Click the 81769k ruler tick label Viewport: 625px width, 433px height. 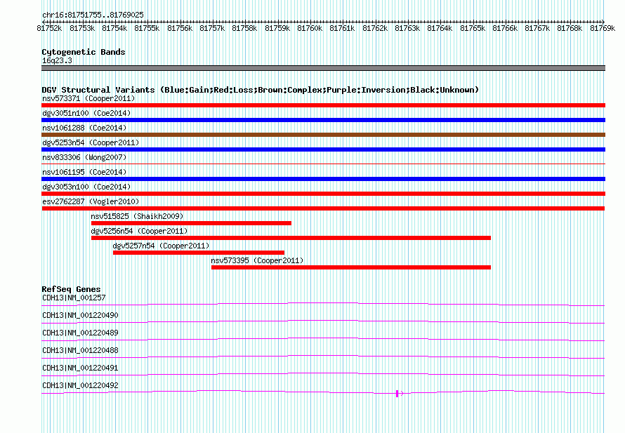[603, 28]
